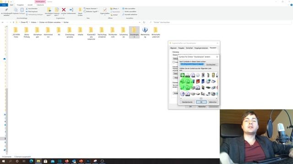Click the red X Löschen icon in ribbon
This screenshot has height=164, width=293.
(x=64, y=10)
